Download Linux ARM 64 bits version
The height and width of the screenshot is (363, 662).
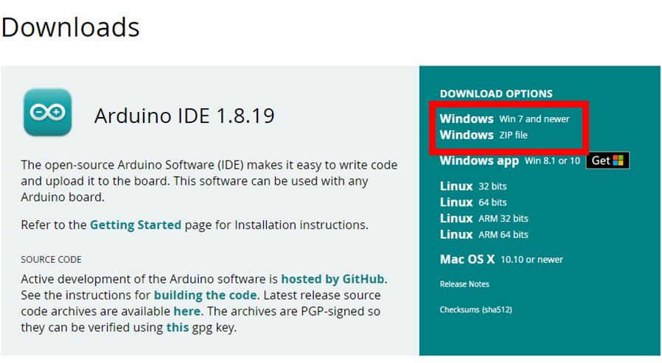tap(484, 234)
